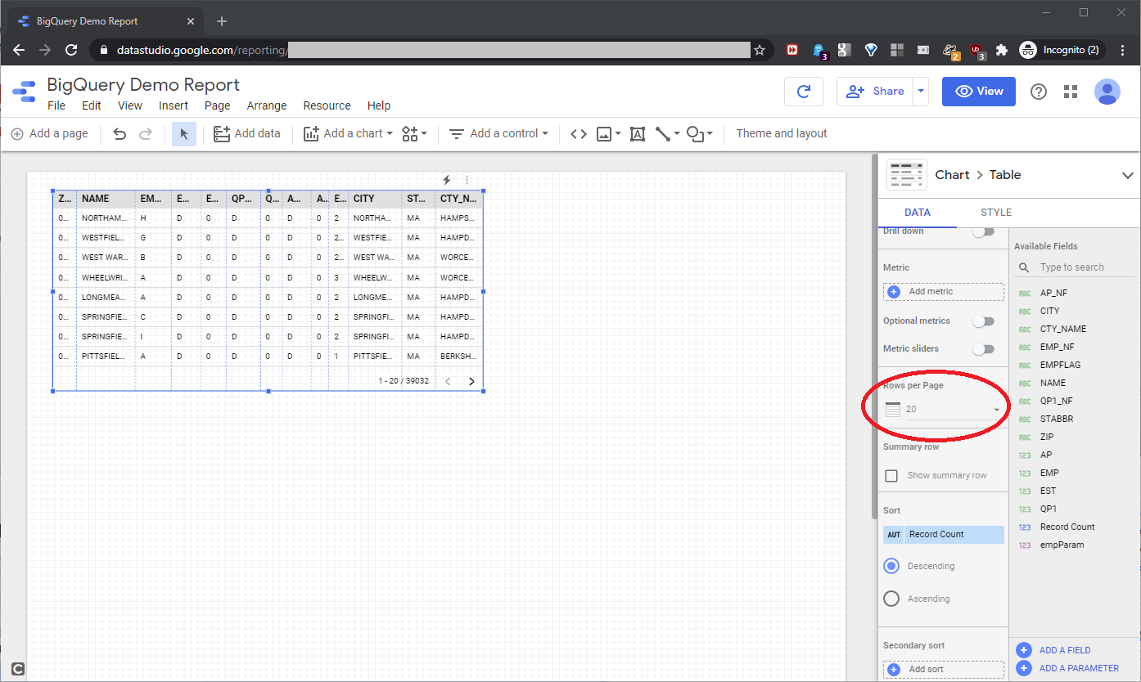Open the help question mark icon
1141x682 pixels.
[1039, 92]
